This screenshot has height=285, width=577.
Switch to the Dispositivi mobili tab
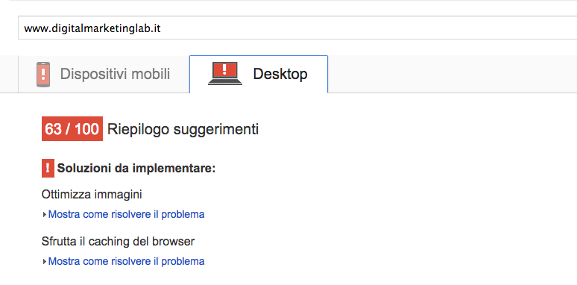pos(104,74)
